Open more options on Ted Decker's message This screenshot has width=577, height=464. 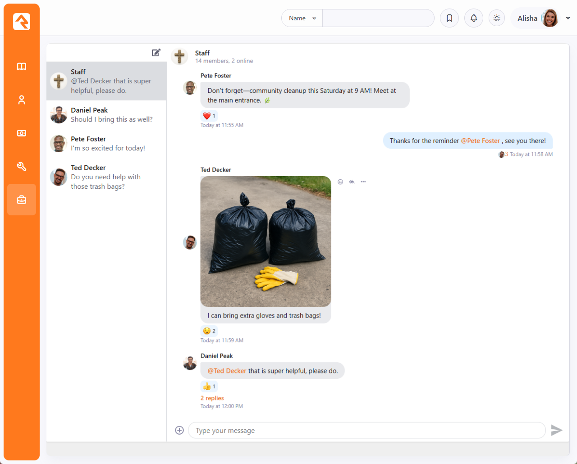(363, 182)
